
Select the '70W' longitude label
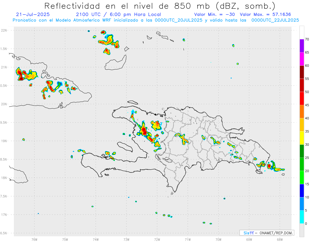[218, 239]
